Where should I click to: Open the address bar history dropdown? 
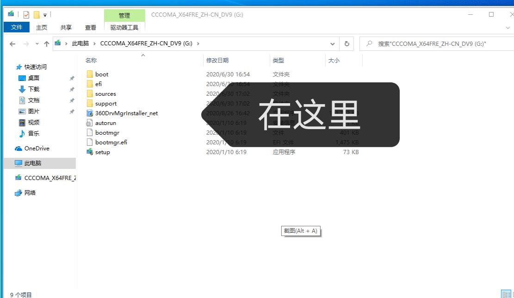332,43
